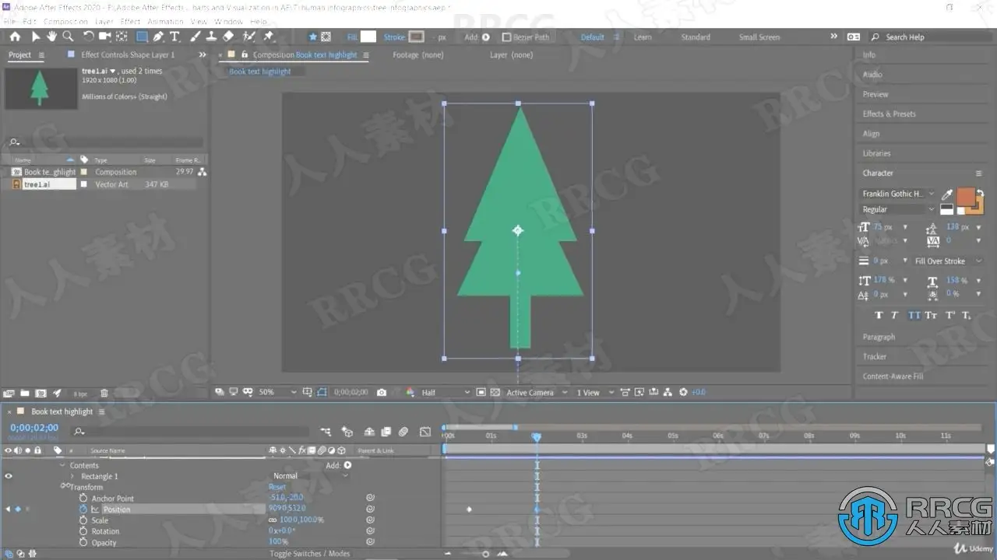Viewport: 997px width, 560px height.
Task: Toggle Anchor Point stopwatch
Action: (x=83, y=499)
